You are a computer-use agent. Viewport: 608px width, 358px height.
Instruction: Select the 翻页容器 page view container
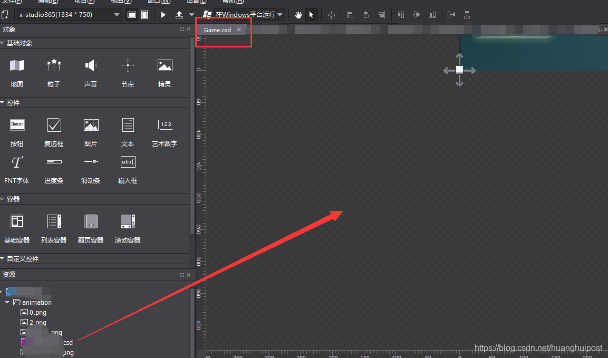tap(91, 229)
